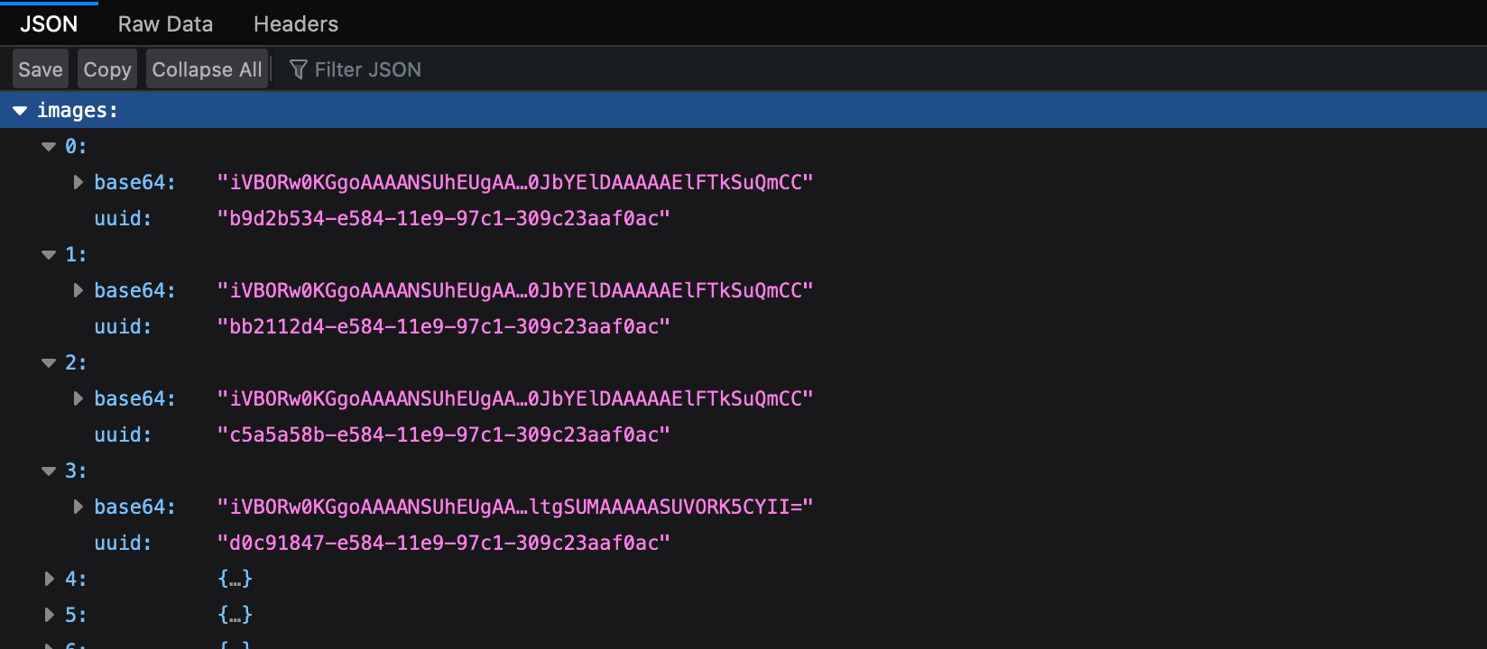Collapse array item 1
The width and height of the screenshot is (1487, 649).
tap(49, 255)
